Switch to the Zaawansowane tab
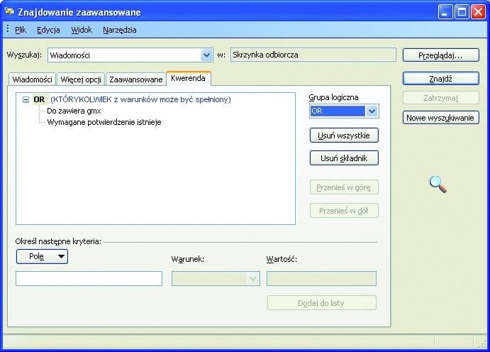490x352 pixels. [x=135, y=79]
